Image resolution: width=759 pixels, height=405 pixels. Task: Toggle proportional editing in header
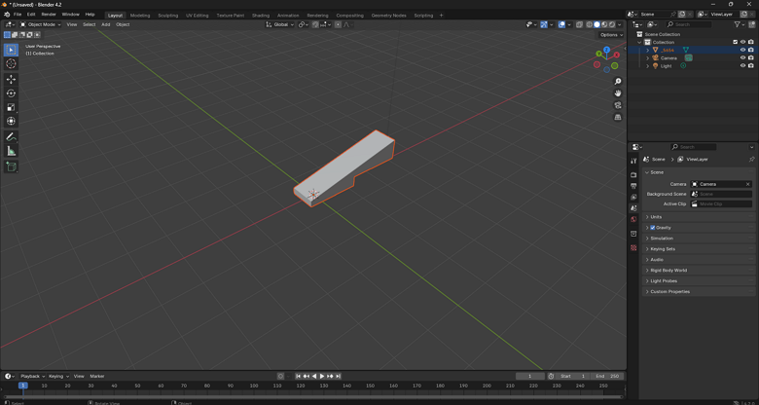pos(338,24)
